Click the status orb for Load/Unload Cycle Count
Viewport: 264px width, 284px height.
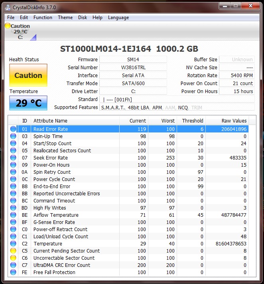pos(13,236)
